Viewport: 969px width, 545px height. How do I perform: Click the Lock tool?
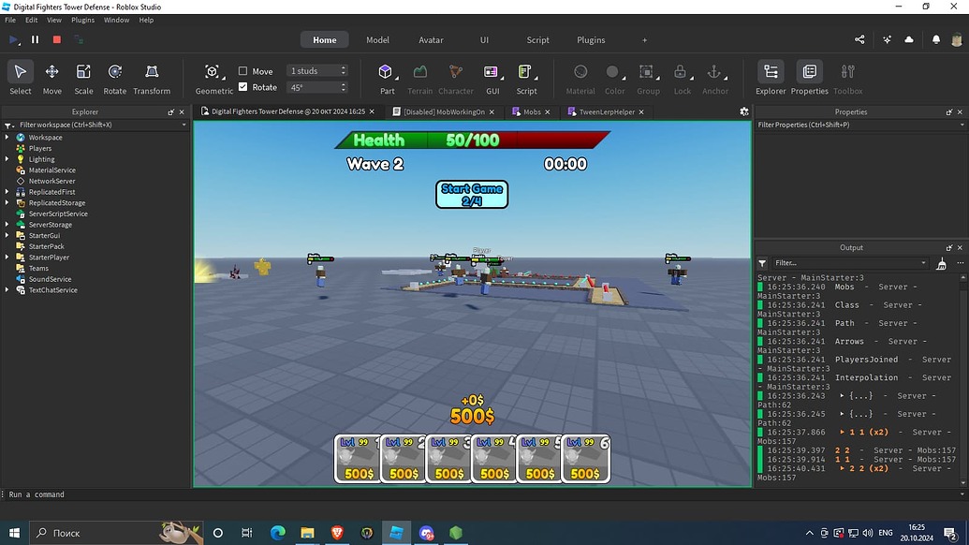682,79
